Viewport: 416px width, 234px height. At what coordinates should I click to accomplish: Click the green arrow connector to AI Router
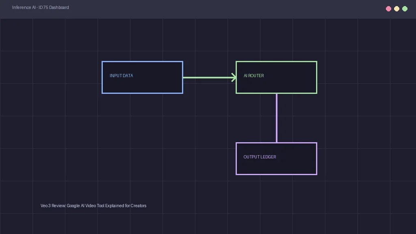(x=210, y=78)
